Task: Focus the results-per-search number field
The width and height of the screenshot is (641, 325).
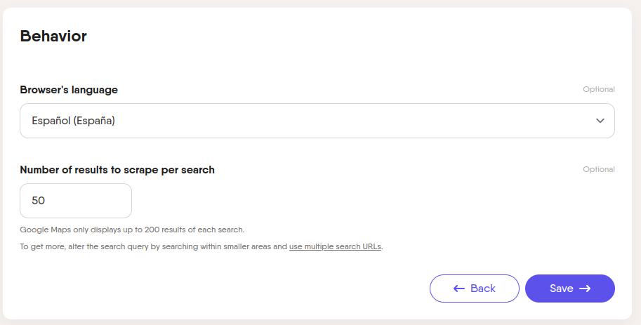Action: pos(76,201)
